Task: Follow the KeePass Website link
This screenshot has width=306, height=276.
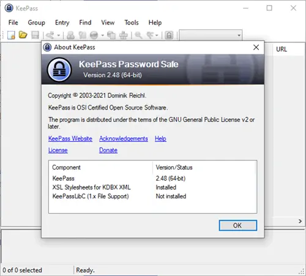Action: click(70, 138)
